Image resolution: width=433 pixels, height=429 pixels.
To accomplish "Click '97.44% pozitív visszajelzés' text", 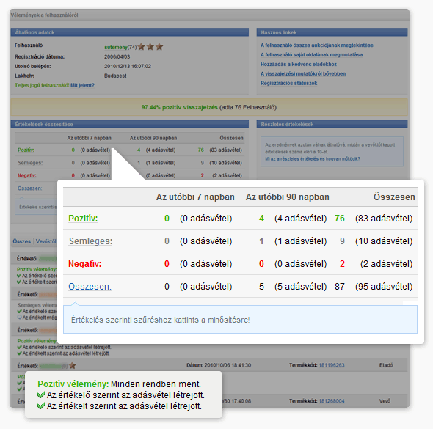I will 180,107.
